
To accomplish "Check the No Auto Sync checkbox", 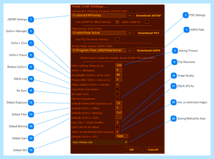I will (x=117, y=94).
